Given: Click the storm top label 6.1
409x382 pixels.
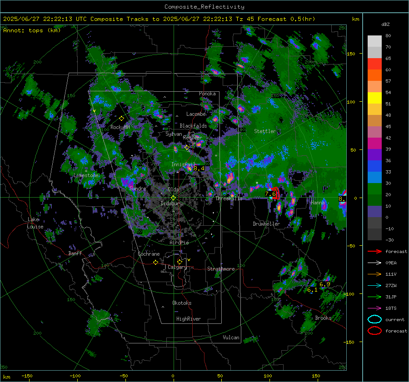Looking at the screenshot, I should (312, 290).
